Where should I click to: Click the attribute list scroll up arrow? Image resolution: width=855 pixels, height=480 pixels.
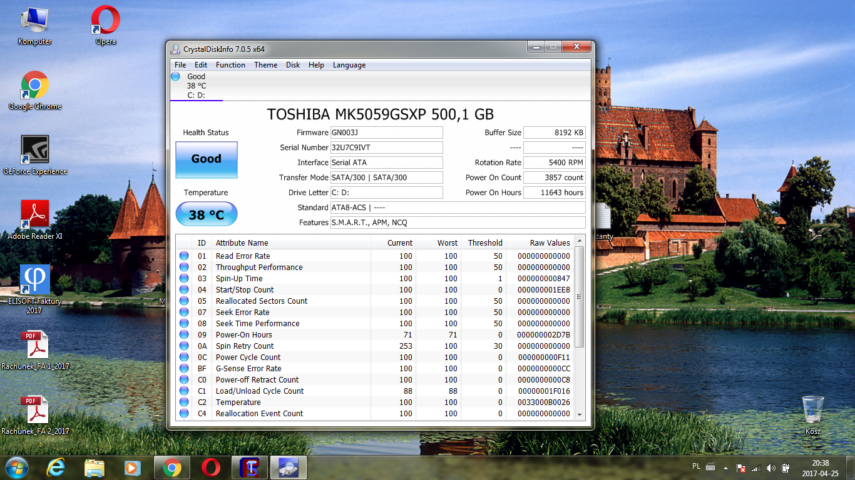point(579,241)
